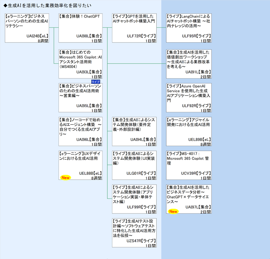This screenshot has height=259, width=270.
Task: Select the GPT chatbot course ULF72R
Action: coord(134,28)
